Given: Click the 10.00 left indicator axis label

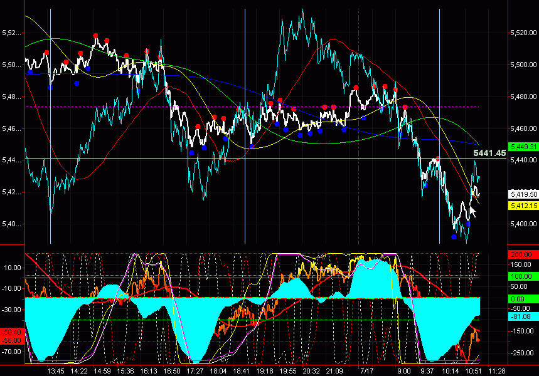Looking at the screenshot, I should (13, 268).
